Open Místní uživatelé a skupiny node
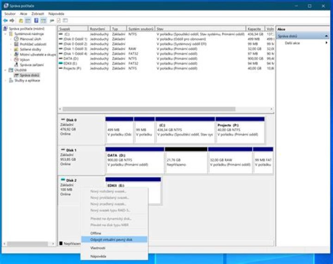Viewport: 333px width, 264px height. coord(38,55)
